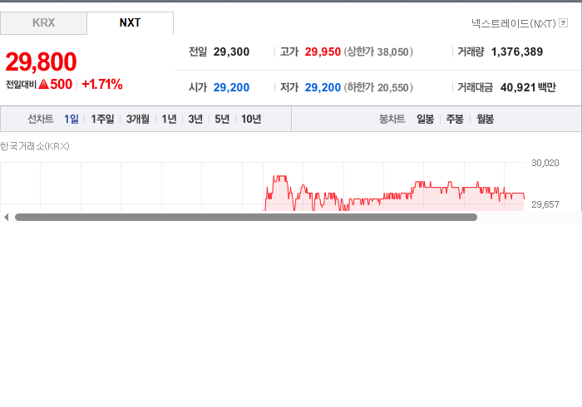582x407 pixels.
Task: Click the 29,657 chart axis label
Action: coord(545,204)
